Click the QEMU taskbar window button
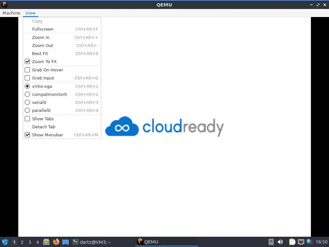 (x=167, y=242)
